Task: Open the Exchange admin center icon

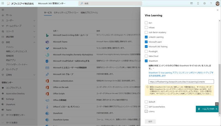Action: coord(3,99)
